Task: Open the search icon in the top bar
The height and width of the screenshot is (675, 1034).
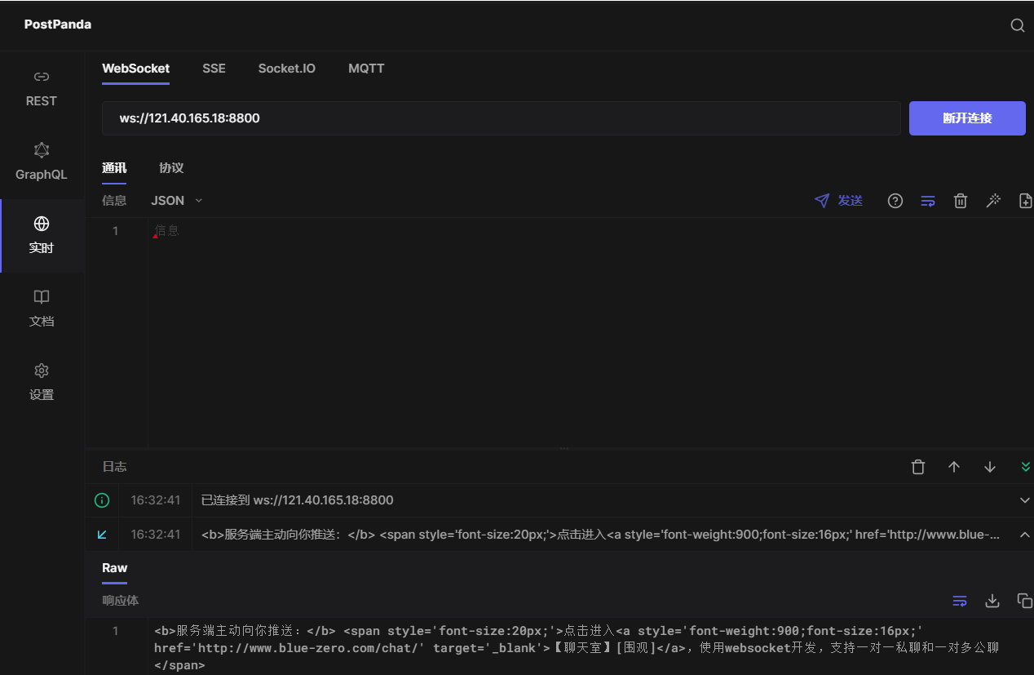Action: 1017,25
